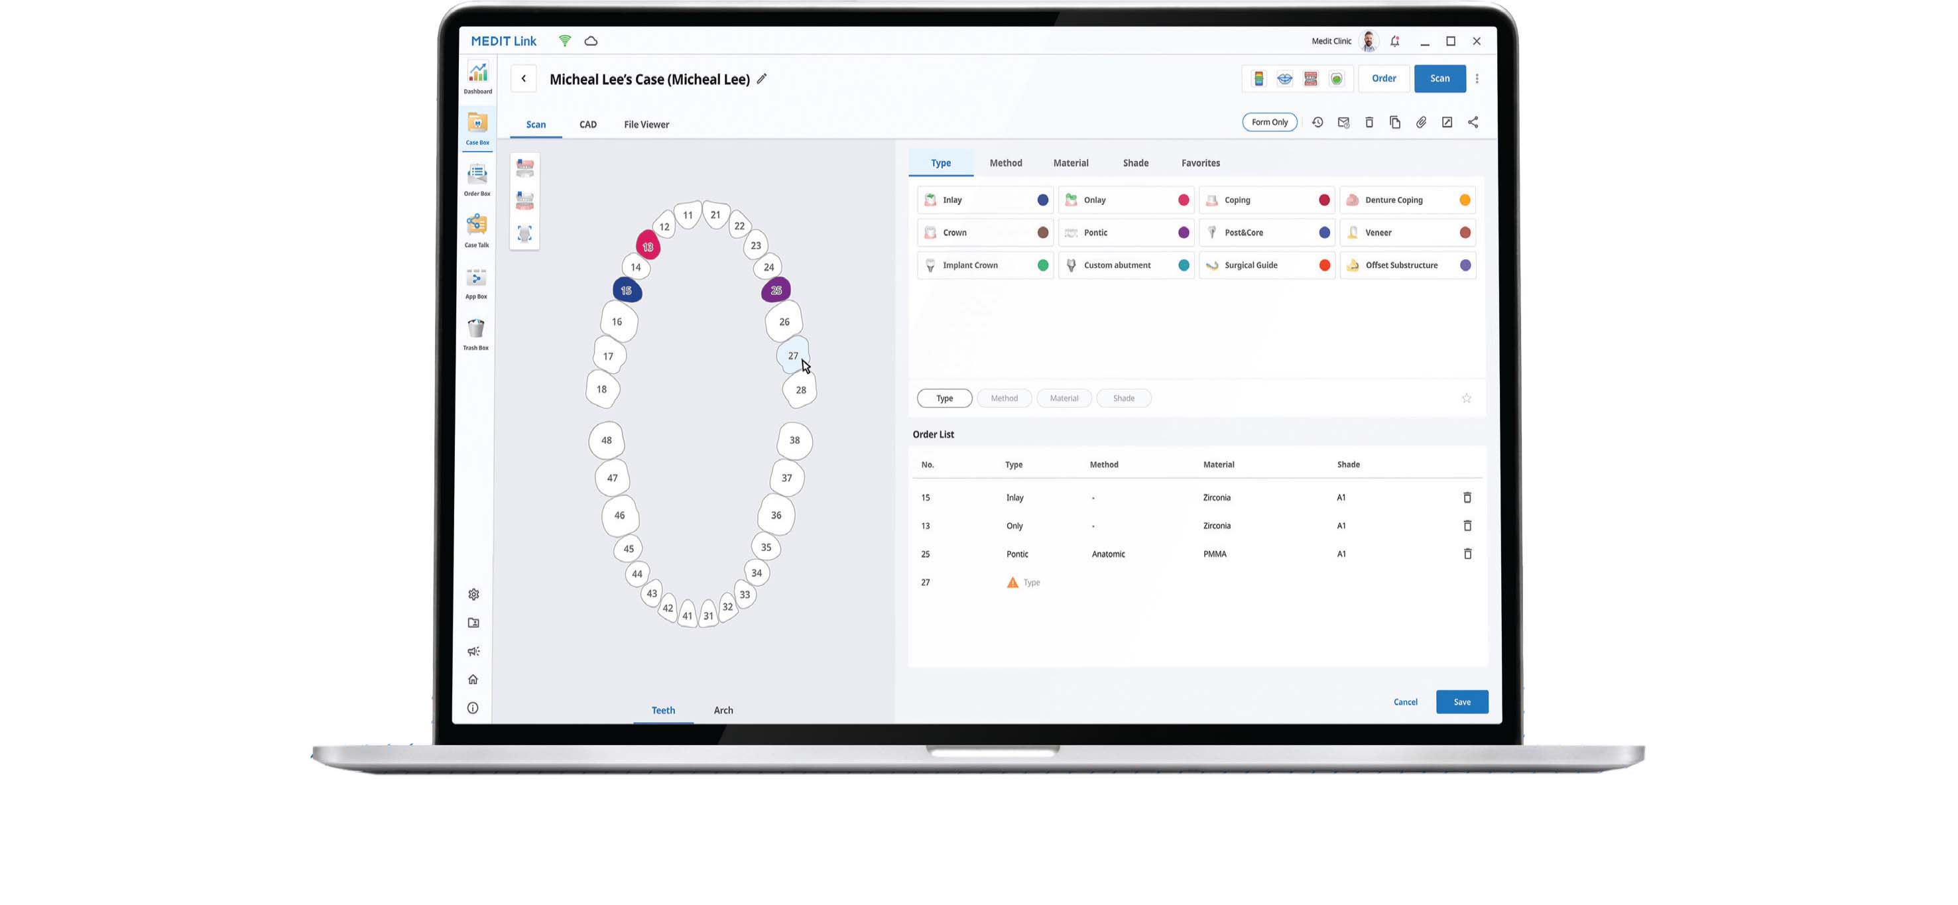Click the Zirconia material for tooth 15
This screenshot has width=1958, height=905.
pos(1216,497)
